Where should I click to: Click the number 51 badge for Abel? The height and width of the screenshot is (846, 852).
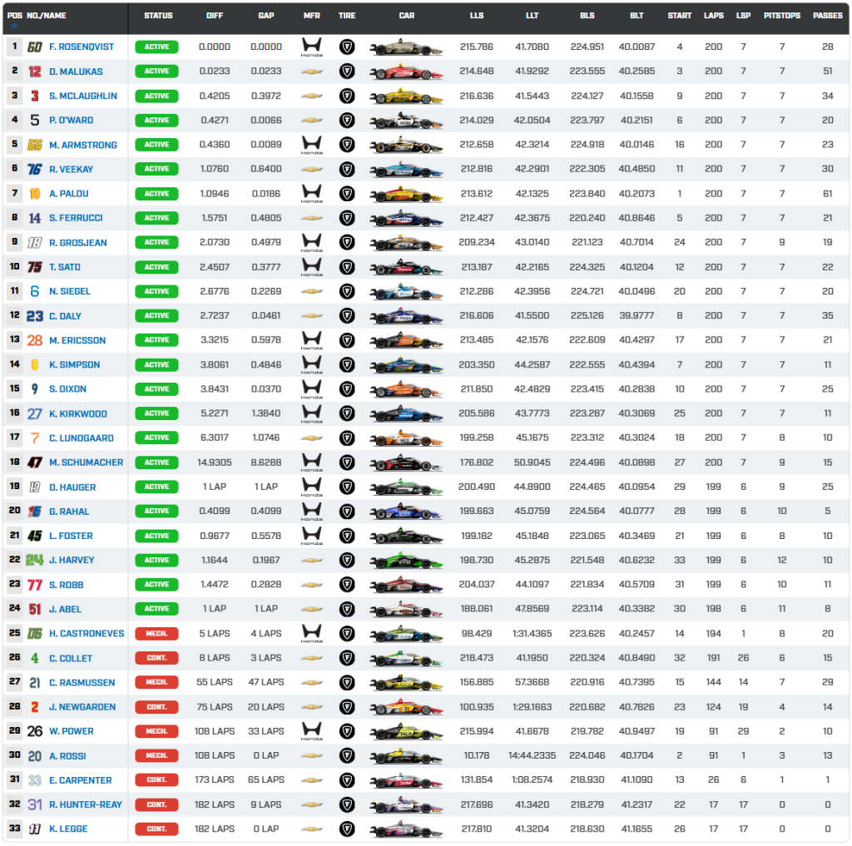35,609
